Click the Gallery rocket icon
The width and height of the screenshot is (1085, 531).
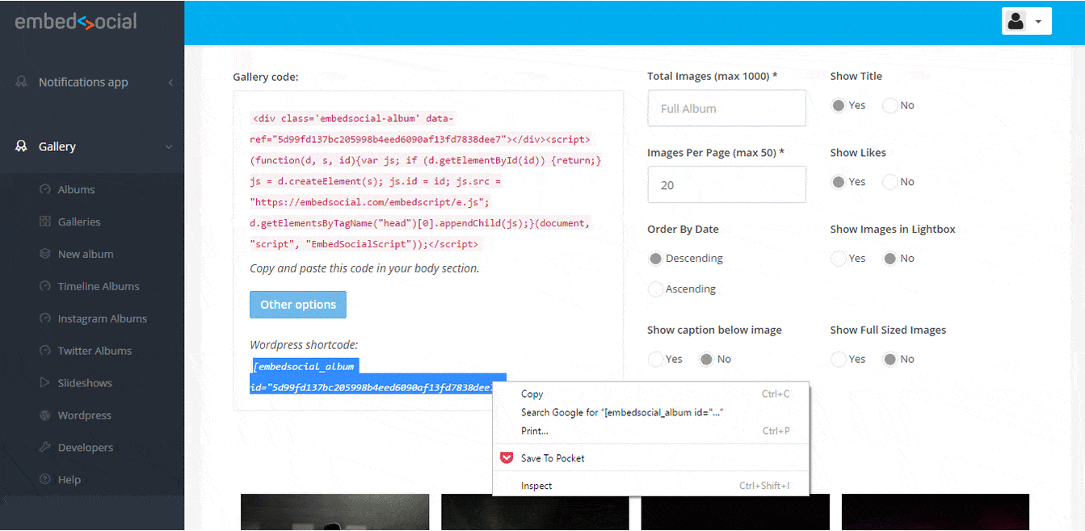point(22,146)
